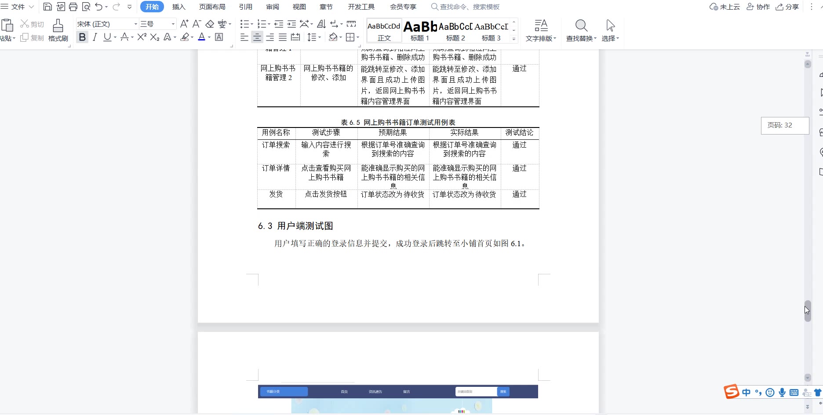Screen dimensions: 823x415
Task: Open the 页面布局 (Page Layout) tab
Action: [x=212, y=7]
